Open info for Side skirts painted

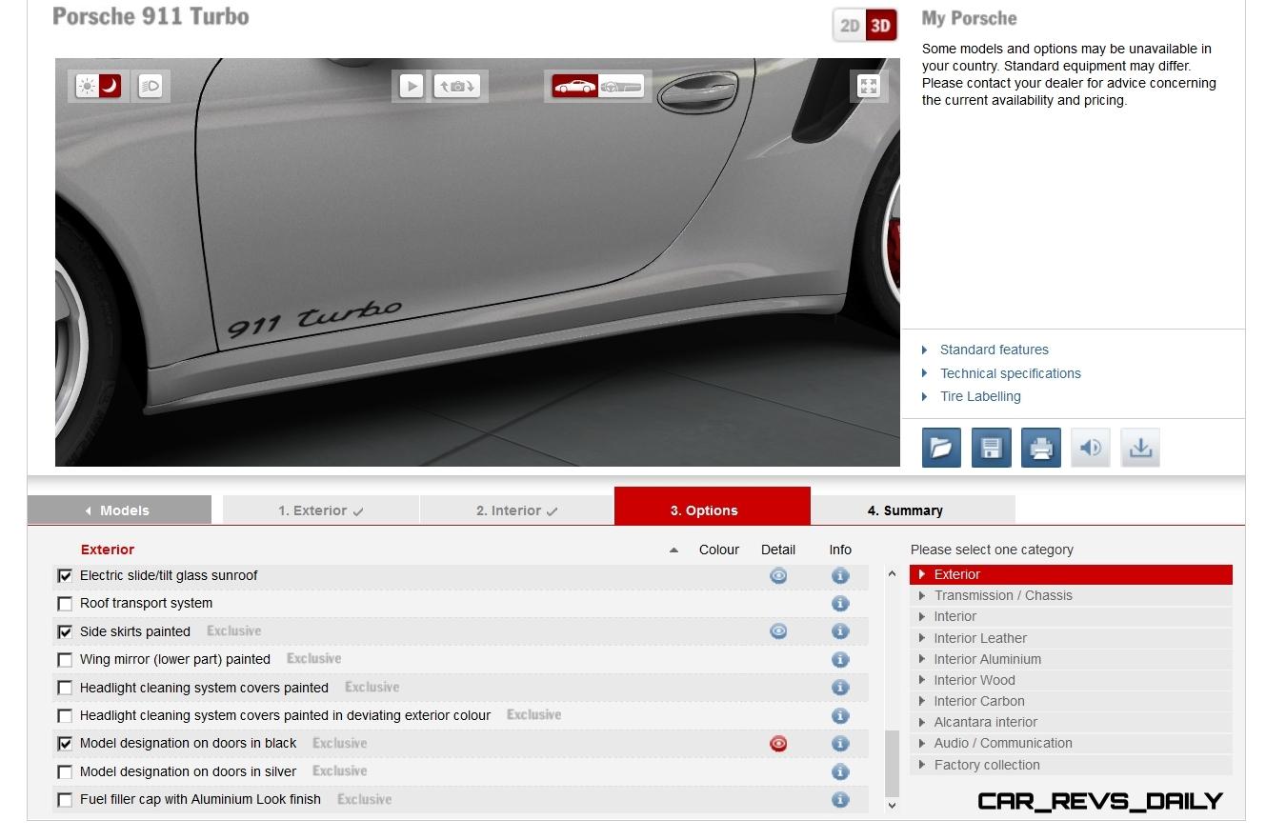839,631
